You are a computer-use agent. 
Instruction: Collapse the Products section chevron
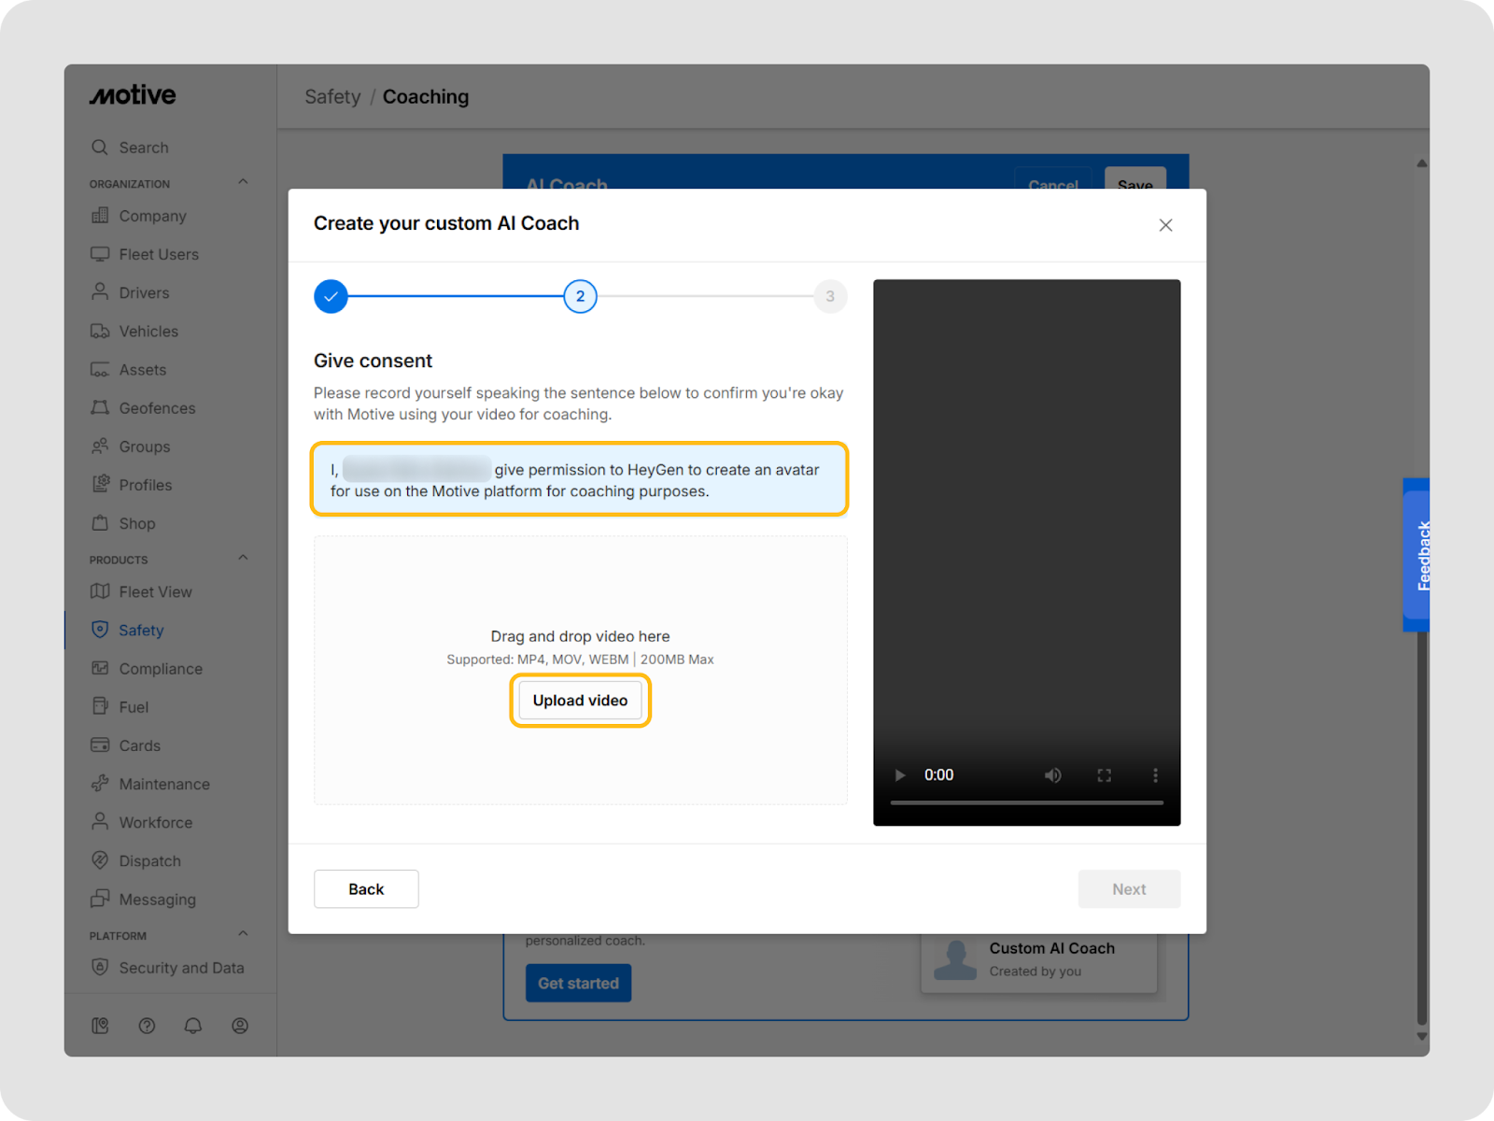(243, 558)
